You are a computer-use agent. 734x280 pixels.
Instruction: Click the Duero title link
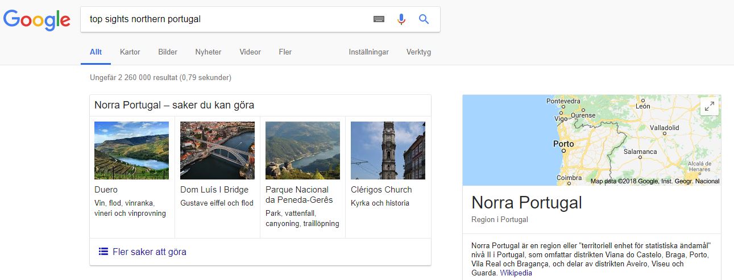pos(106,190)
